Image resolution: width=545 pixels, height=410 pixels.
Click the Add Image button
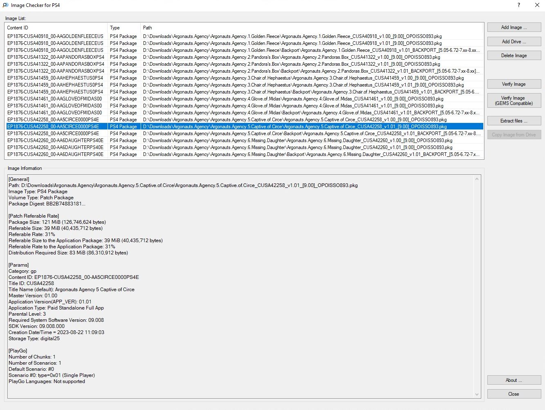pos(514,27)
